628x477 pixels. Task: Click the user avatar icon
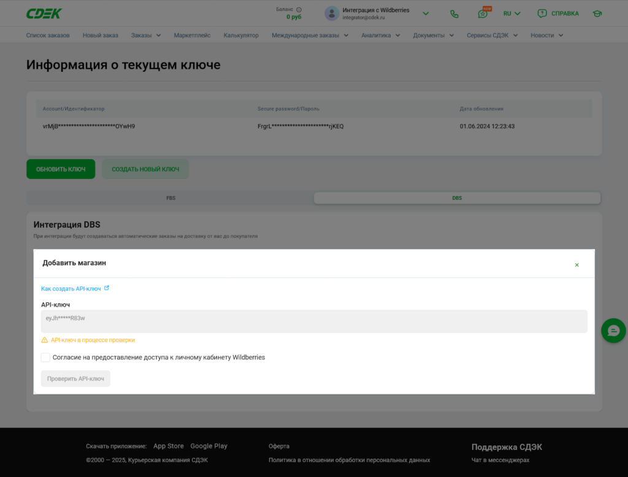click(332, 13)
